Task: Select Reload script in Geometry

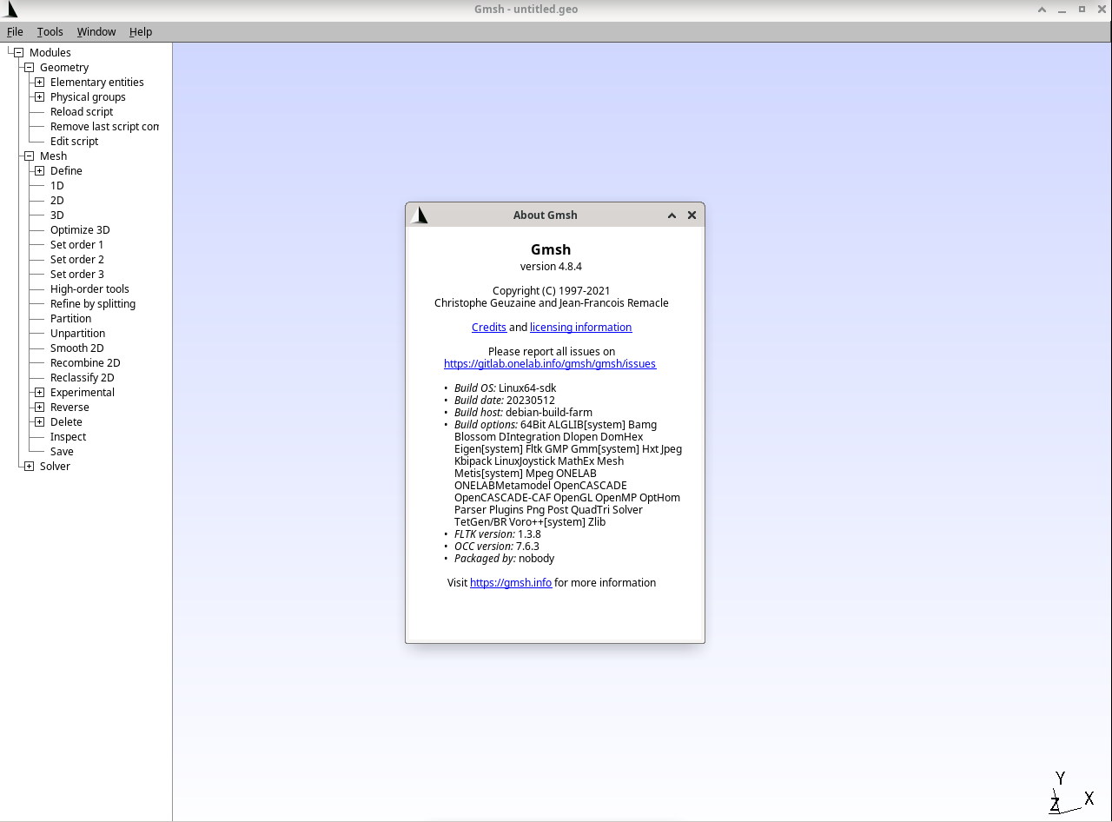Action: coord(81,112)
